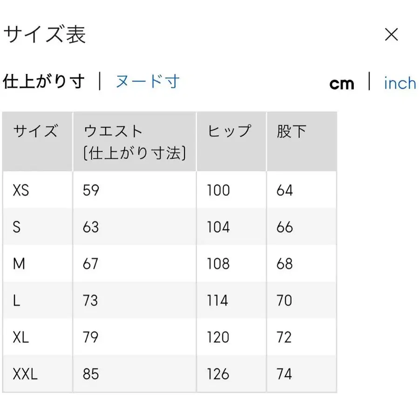Click the 股下 column header

(x=290, y=131)
